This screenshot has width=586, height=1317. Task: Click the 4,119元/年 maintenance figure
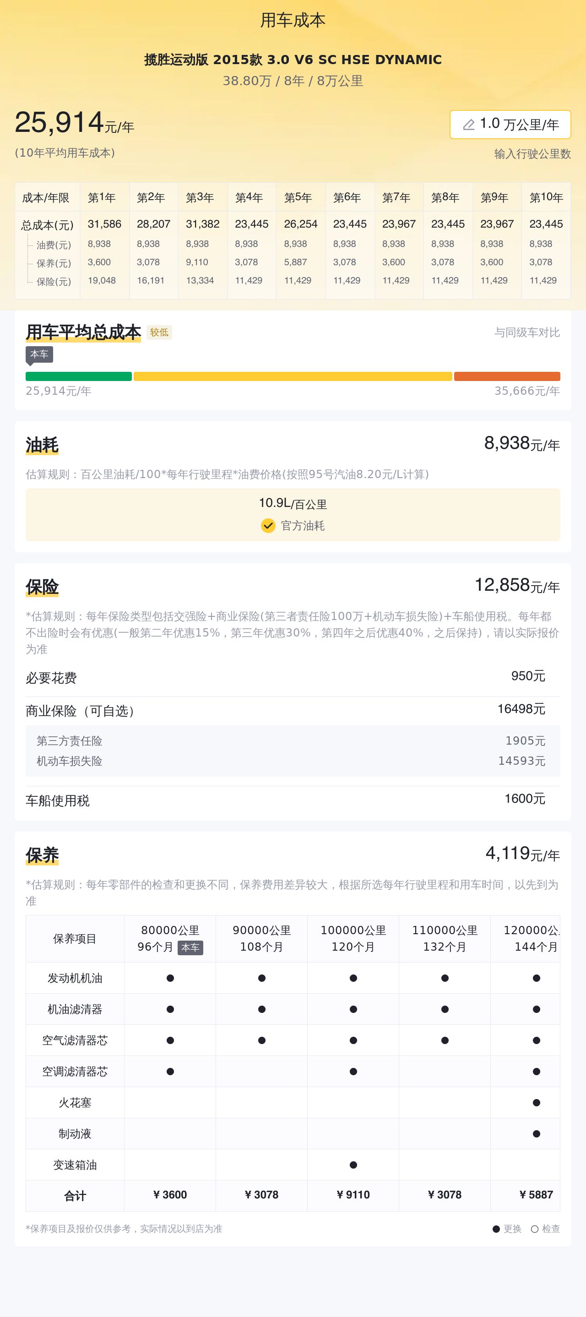523,853
